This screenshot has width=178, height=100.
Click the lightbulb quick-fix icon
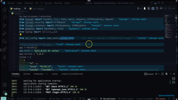[21, 34]
